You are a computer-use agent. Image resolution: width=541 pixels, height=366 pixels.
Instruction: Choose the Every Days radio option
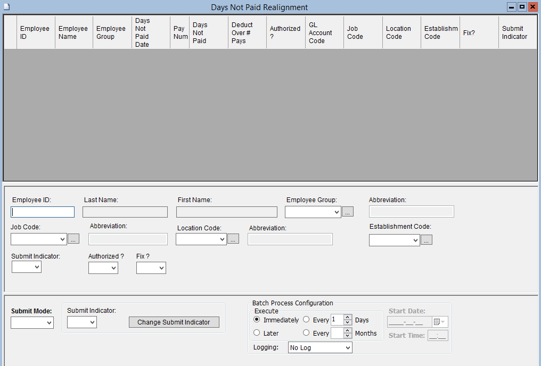click(306, 320)
